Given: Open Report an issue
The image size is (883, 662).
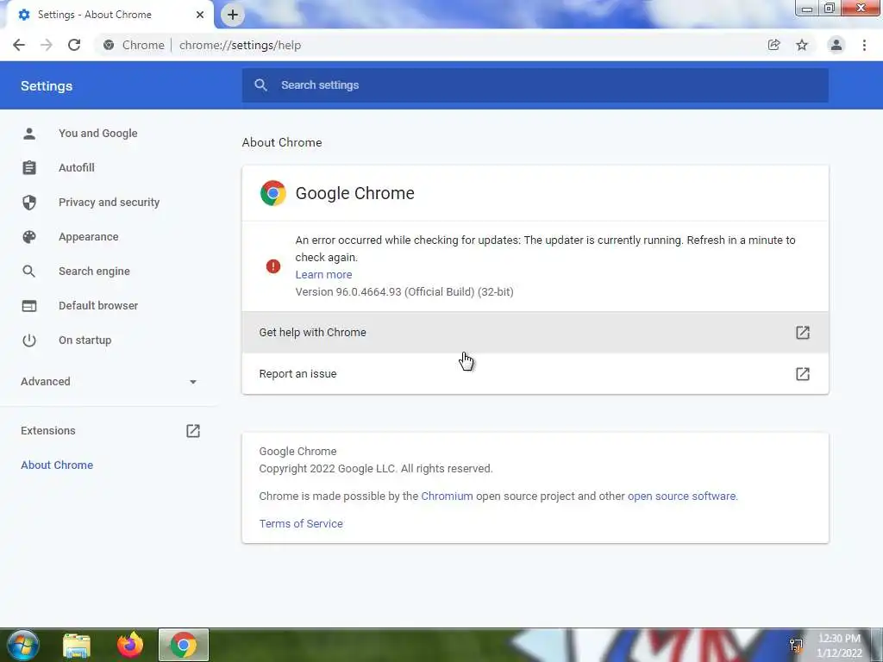Looking at the screenshot, I should point(535,374).
